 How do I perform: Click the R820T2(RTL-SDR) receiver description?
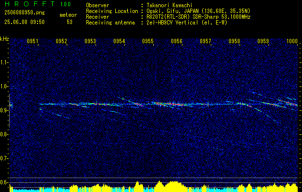[x=198, y=17]
